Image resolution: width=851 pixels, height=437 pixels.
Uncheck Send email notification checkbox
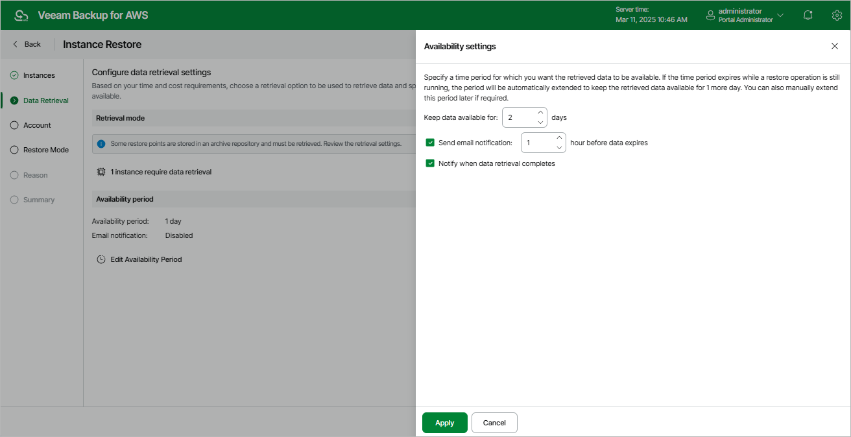tap(430, 143)
